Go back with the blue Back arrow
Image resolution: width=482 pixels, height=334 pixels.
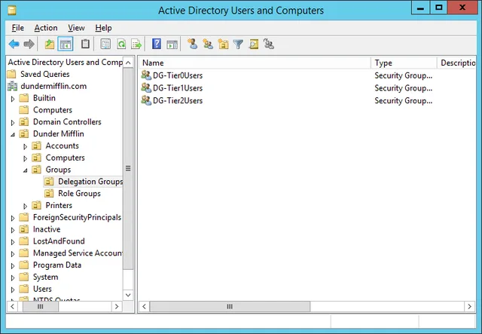point(14,44)
